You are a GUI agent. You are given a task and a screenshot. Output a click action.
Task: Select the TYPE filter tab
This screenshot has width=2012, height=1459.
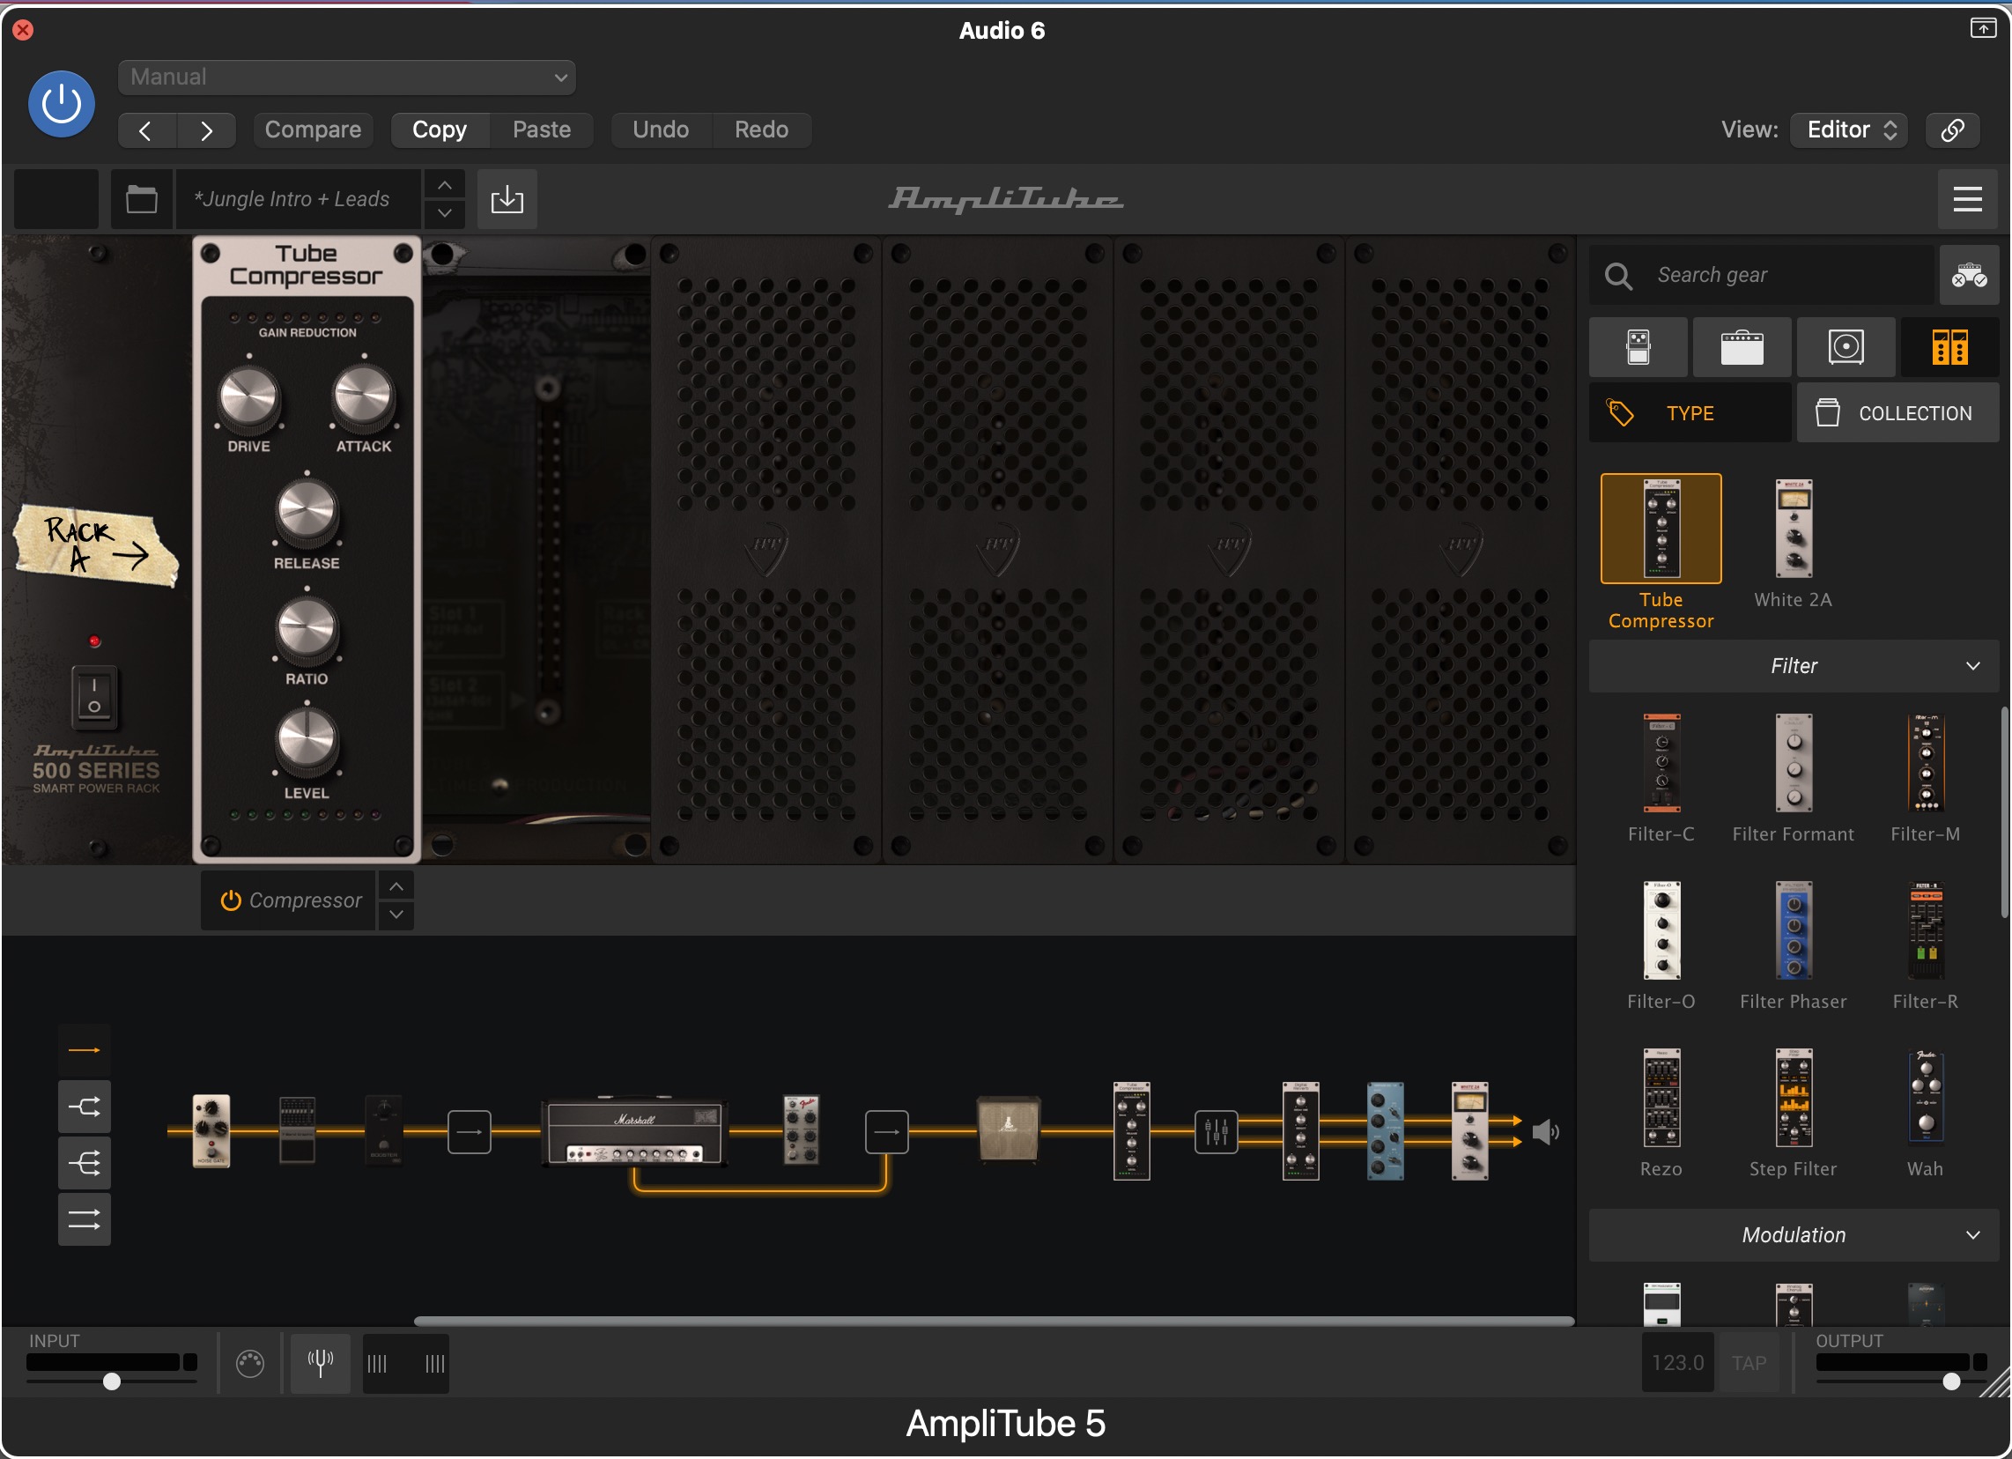1689,412
